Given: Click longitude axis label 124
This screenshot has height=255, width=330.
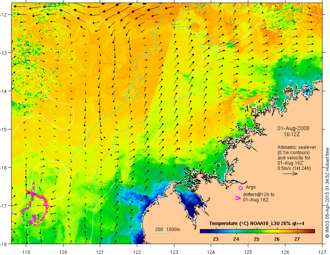Looking at the screenshot, I should 211,252.
